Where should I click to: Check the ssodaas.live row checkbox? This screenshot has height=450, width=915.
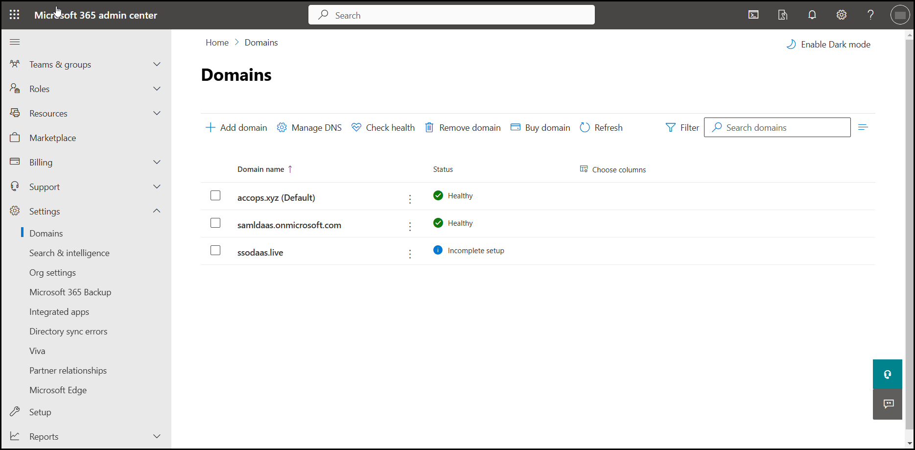215,250
